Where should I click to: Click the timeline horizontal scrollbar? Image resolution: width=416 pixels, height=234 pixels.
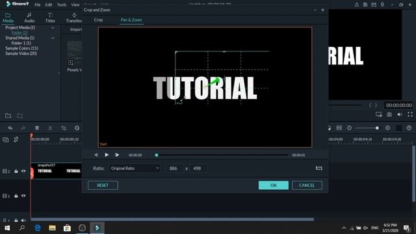pyautogui.click(x=172, y=220)
